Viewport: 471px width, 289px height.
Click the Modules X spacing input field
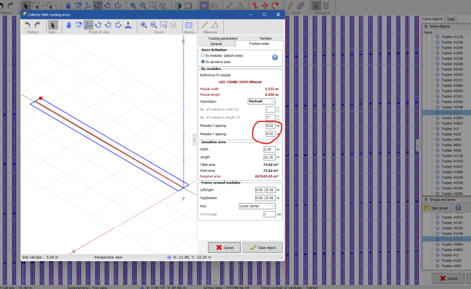point(269,126)
